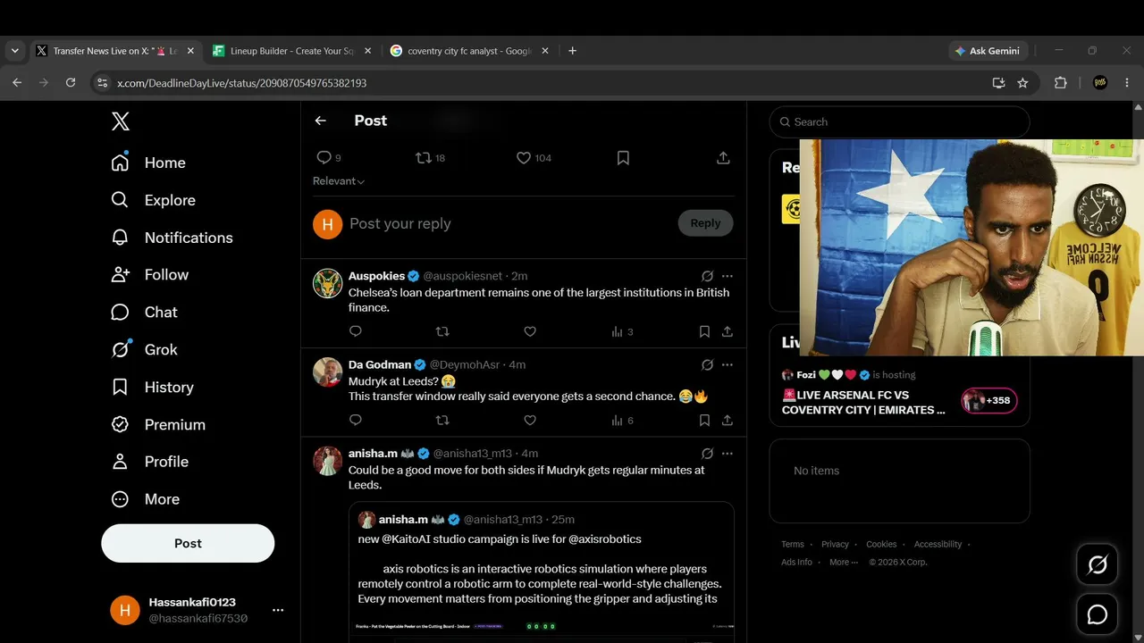Open Grok from sidebar
The width and height of the screenshot is (1144, 643).
point(144,349)
